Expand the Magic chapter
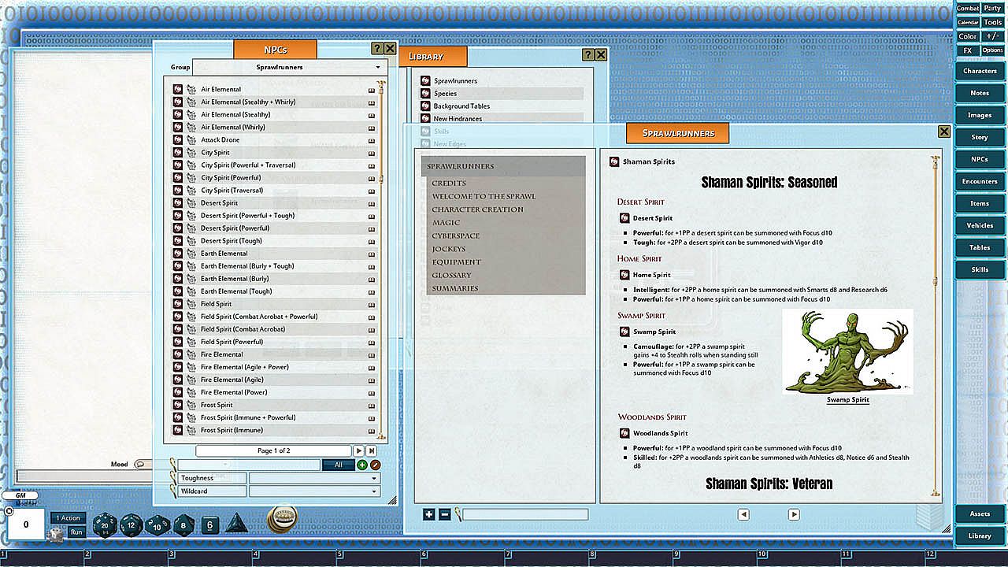The height and width of the screenshot is (567, 1008). (446, 223)
